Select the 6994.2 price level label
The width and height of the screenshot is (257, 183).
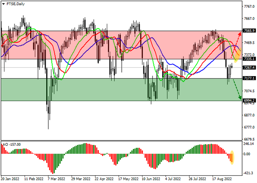(249, 101)
